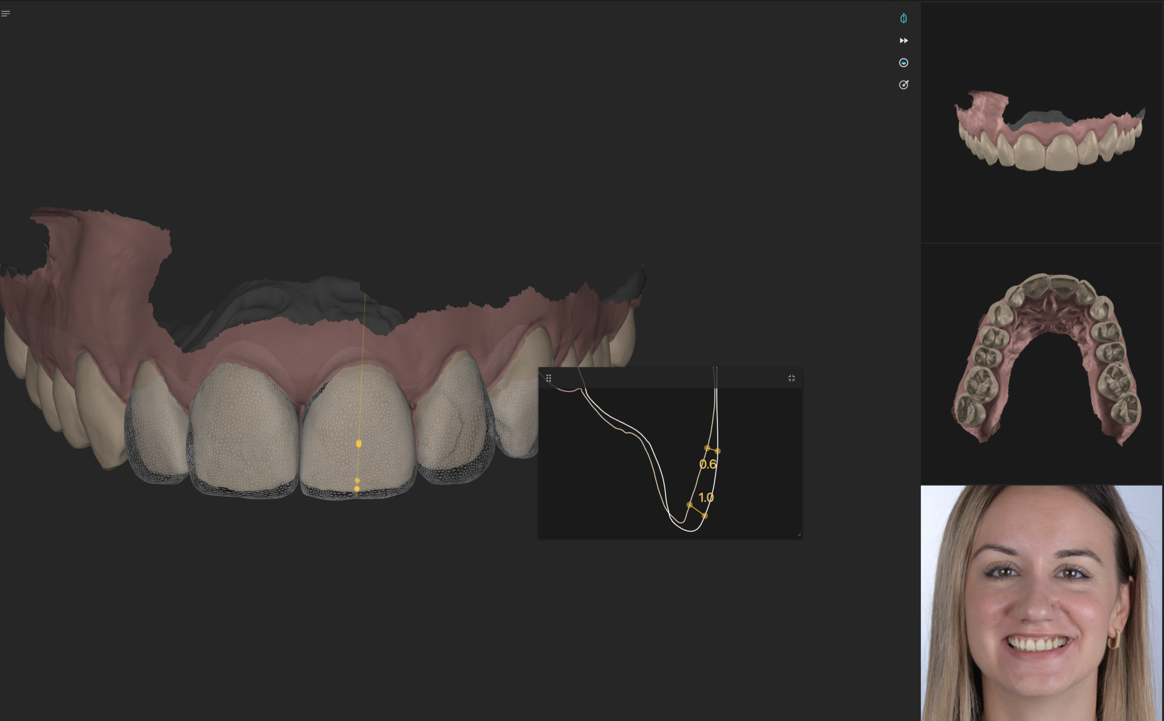This screenshot has width=1164, height=721.
Task: Click the fast-forward double arrow icon
Action: tap(903, 40)
